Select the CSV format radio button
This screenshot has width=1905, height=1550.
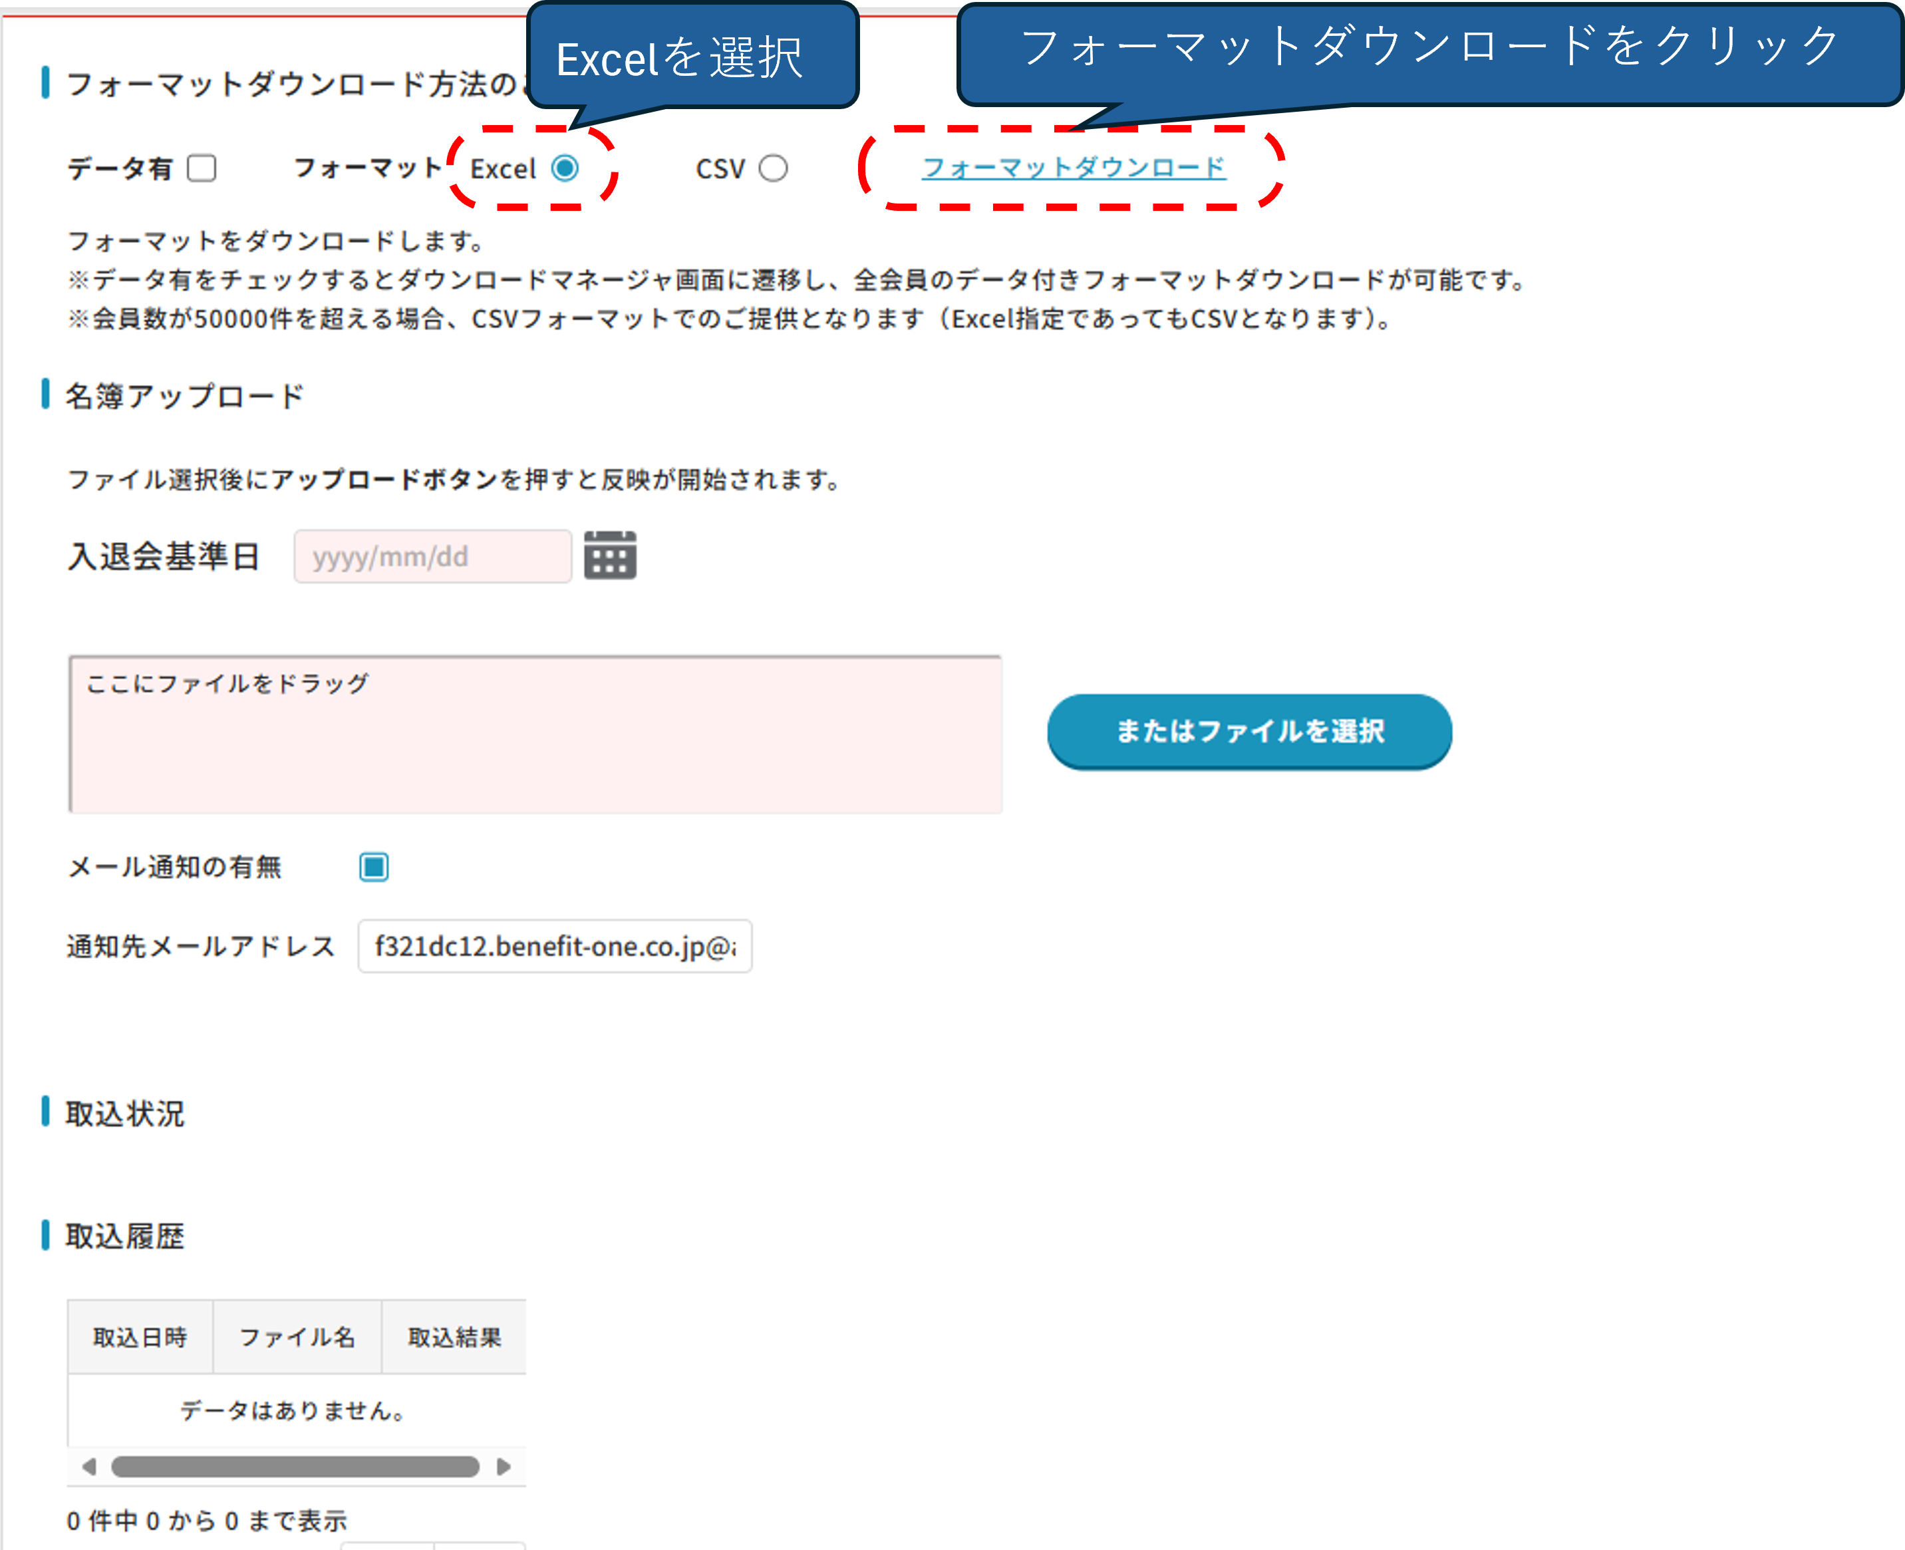tap(773, 168)
